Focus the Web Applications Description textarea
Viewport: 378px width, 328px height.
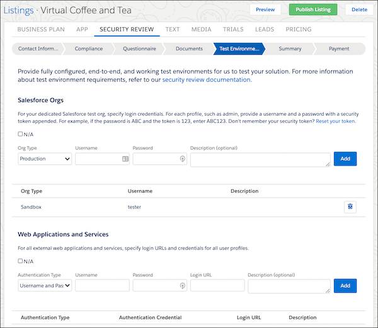click(x=289, y=286)
